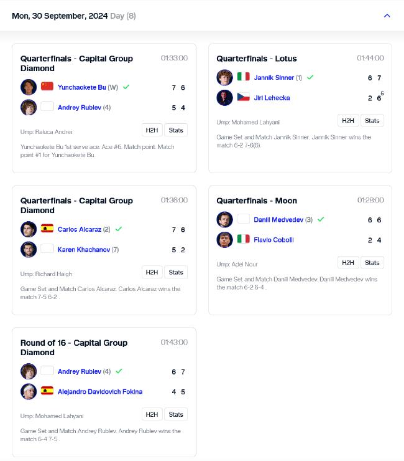
Task: Click Daniil Medvedev's player avatar
Action: click(224, 219)
